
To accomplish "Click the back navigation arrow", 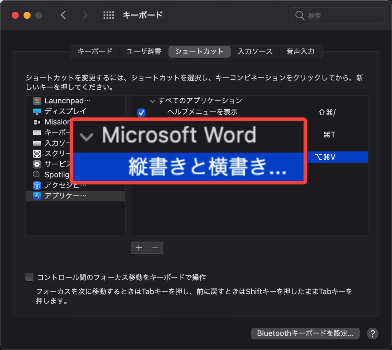I will [x=63, y=15].
